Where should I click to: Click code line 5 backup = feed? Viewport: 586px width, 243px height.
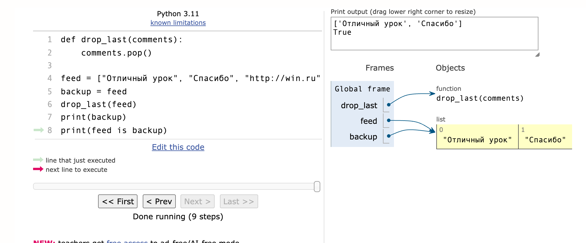coord(94,91)
